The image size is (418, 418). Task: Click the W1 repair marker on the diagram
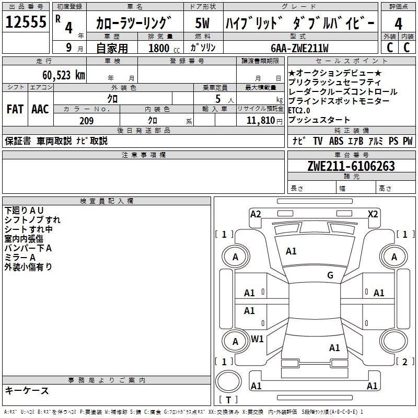pyautogui.click(x=257, y=339)
